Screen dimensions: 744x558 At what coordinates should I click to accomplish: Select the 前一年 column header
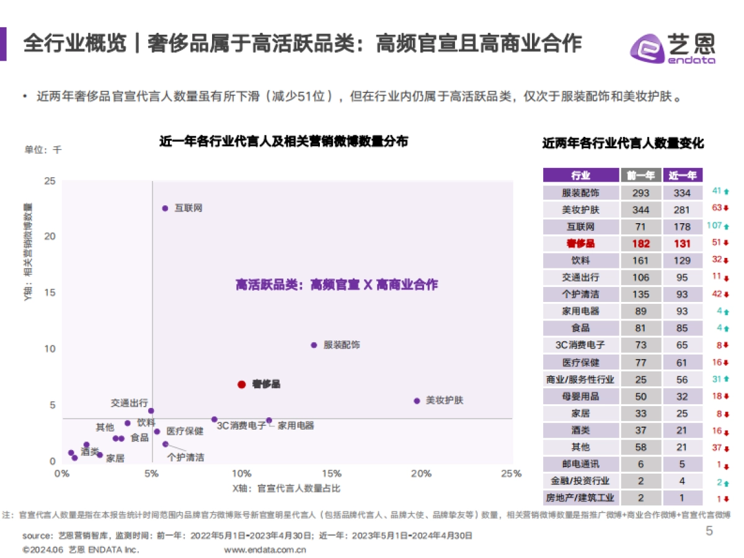[640, 175]
